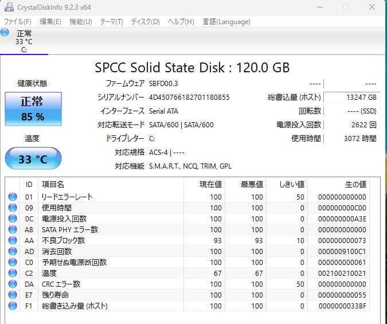Viewport: 387px width, 324px height.
Task: Select the C: drive status orb at top
Action: [5, 32]
